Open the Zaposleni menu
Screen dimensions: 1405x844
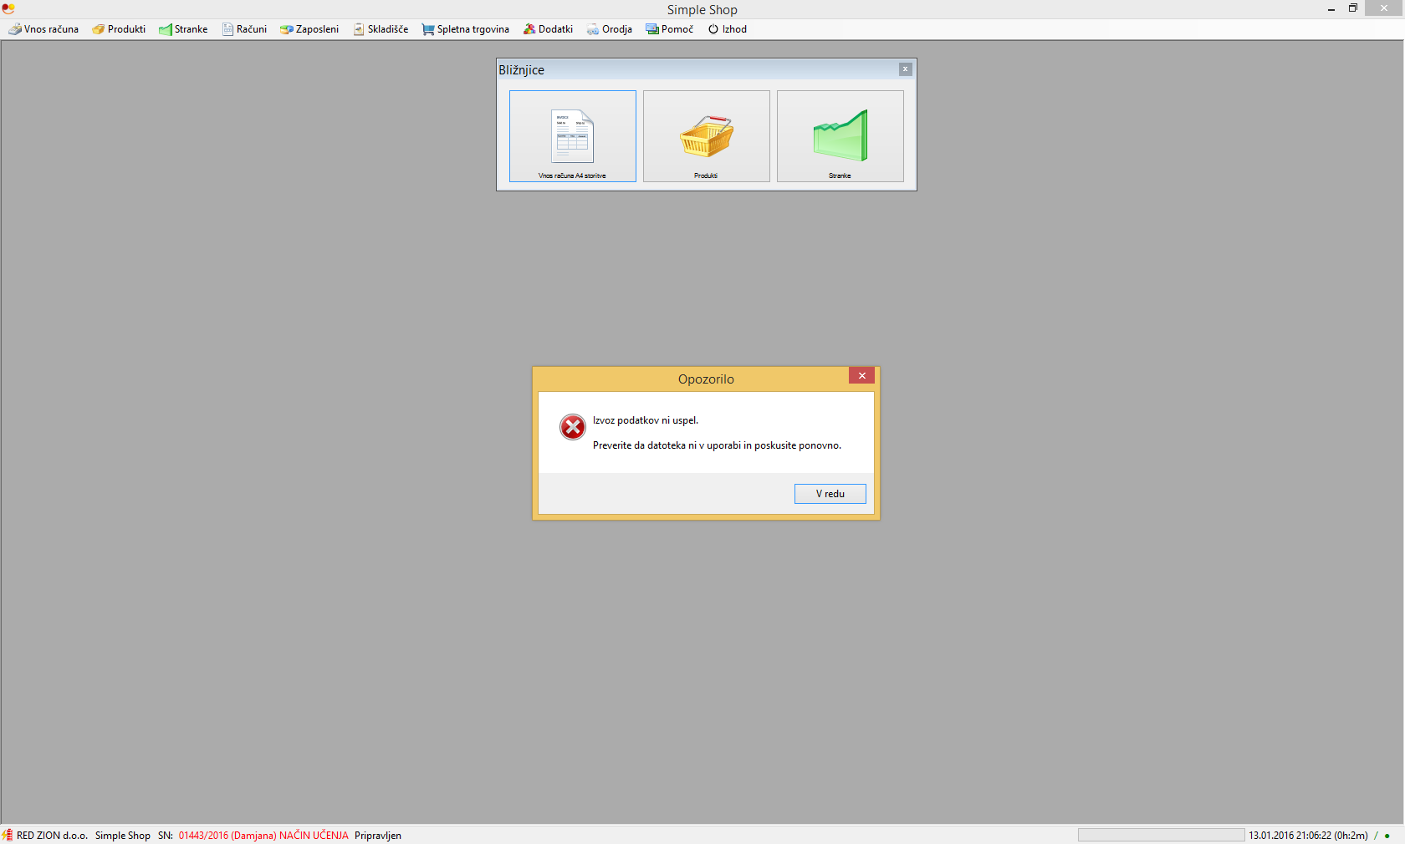point(309,29)
